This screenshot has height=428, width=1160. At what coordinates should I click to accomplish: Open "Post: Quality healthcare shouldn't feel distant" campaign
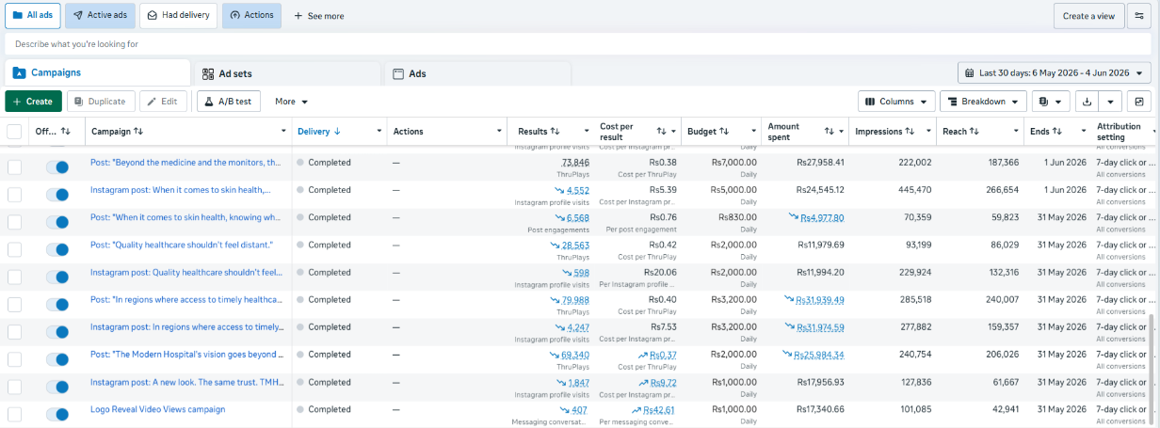pos(182,245)
